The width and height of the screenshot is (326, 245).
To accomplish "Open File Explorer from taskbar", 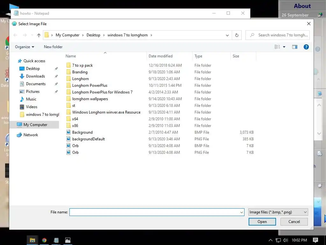I will click(32, 240).
